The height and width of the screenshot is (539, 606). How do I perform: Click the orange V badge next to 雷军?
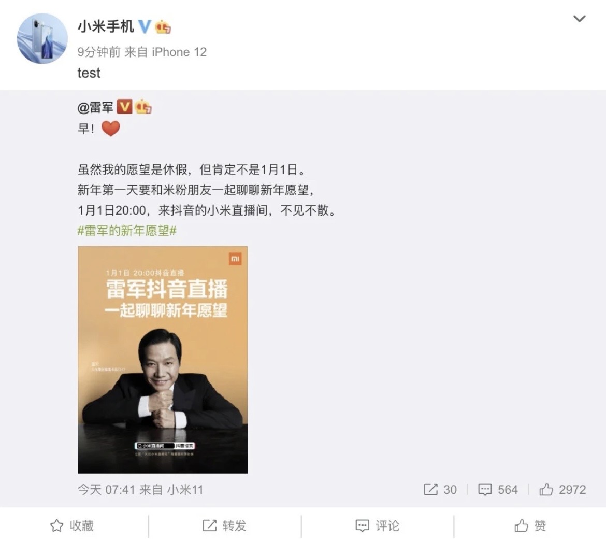[x=124, y=106]
